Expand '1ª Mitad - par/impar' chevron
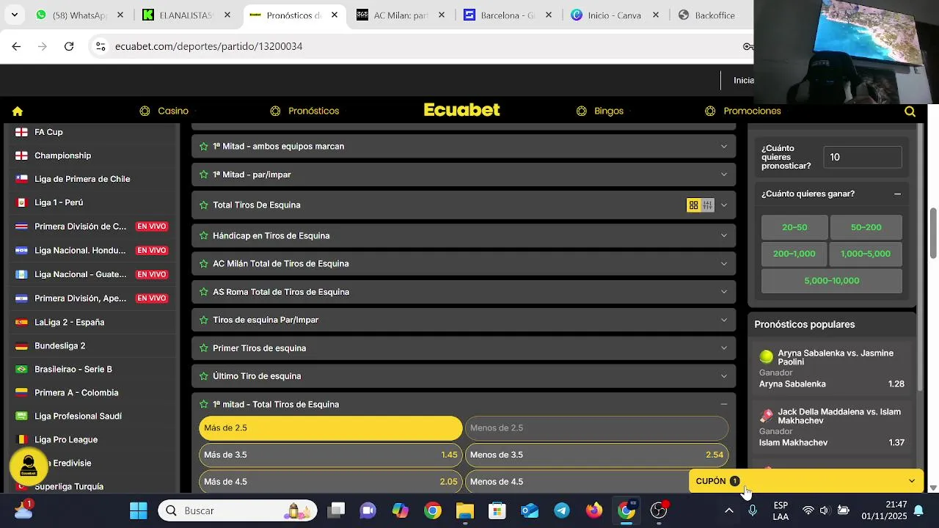939x528 pixels. (x=724, y=175)
